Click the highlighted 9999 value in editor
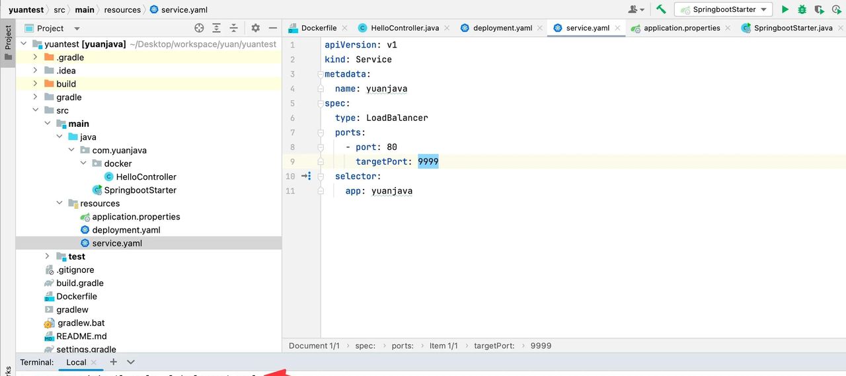Screen dimensions: 846x376 [428, 162]
